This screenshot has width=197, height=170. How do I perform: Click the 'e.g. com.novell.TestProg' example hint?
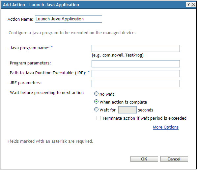coord(118,55)
